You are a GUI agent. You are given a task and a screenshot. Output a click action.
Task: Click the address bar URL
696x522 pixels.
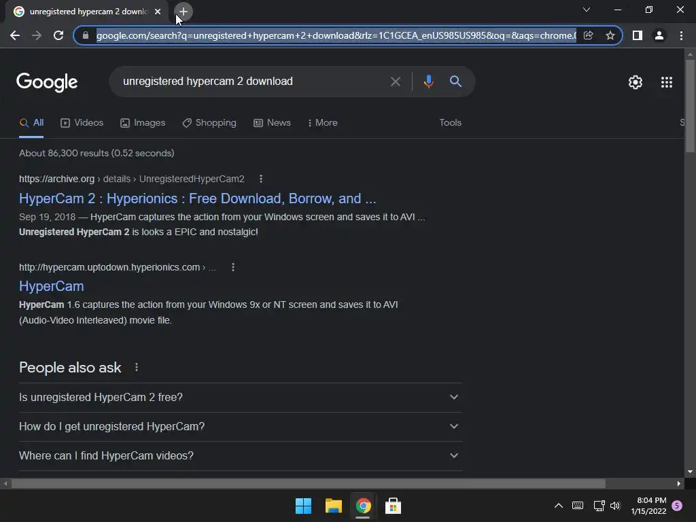(x=336, y=35)
